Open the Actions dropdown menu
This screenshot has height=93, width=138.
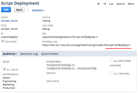click(38, 10)
